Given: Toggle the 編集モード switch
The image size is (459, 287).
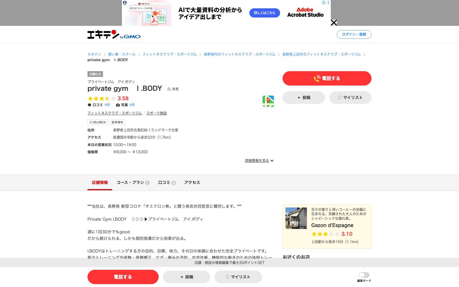Looking at the screenshot, I should [x=364, y=275].
